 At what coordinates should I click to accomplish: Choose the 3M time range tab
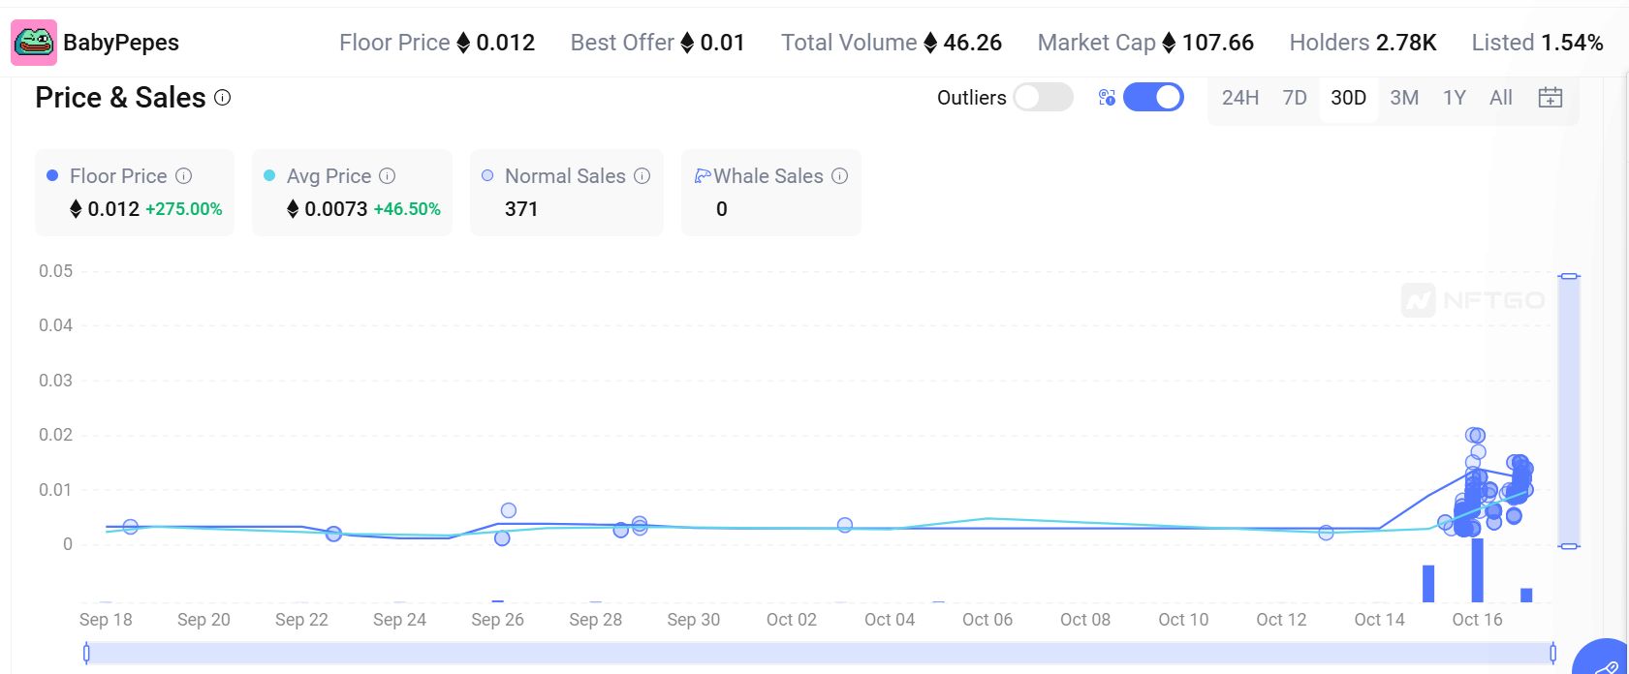[x=1403, y=98]
